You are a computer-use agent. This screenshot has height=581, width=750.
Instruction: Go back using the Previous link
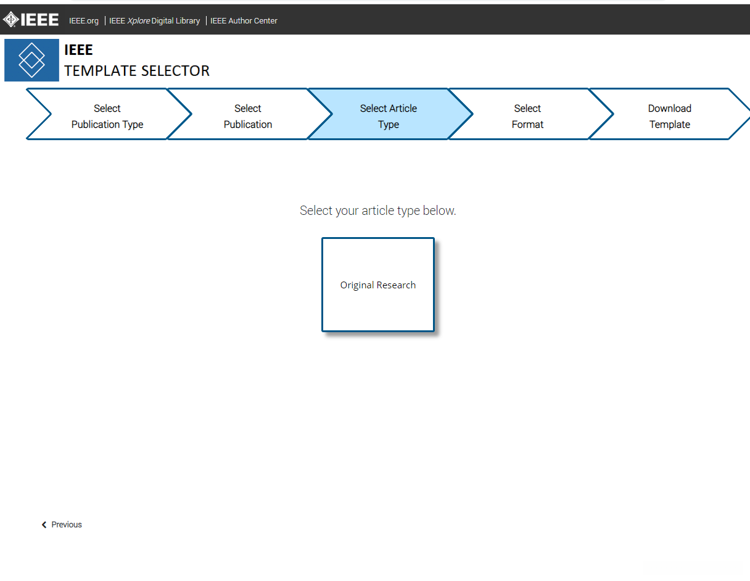coord(62,524)
